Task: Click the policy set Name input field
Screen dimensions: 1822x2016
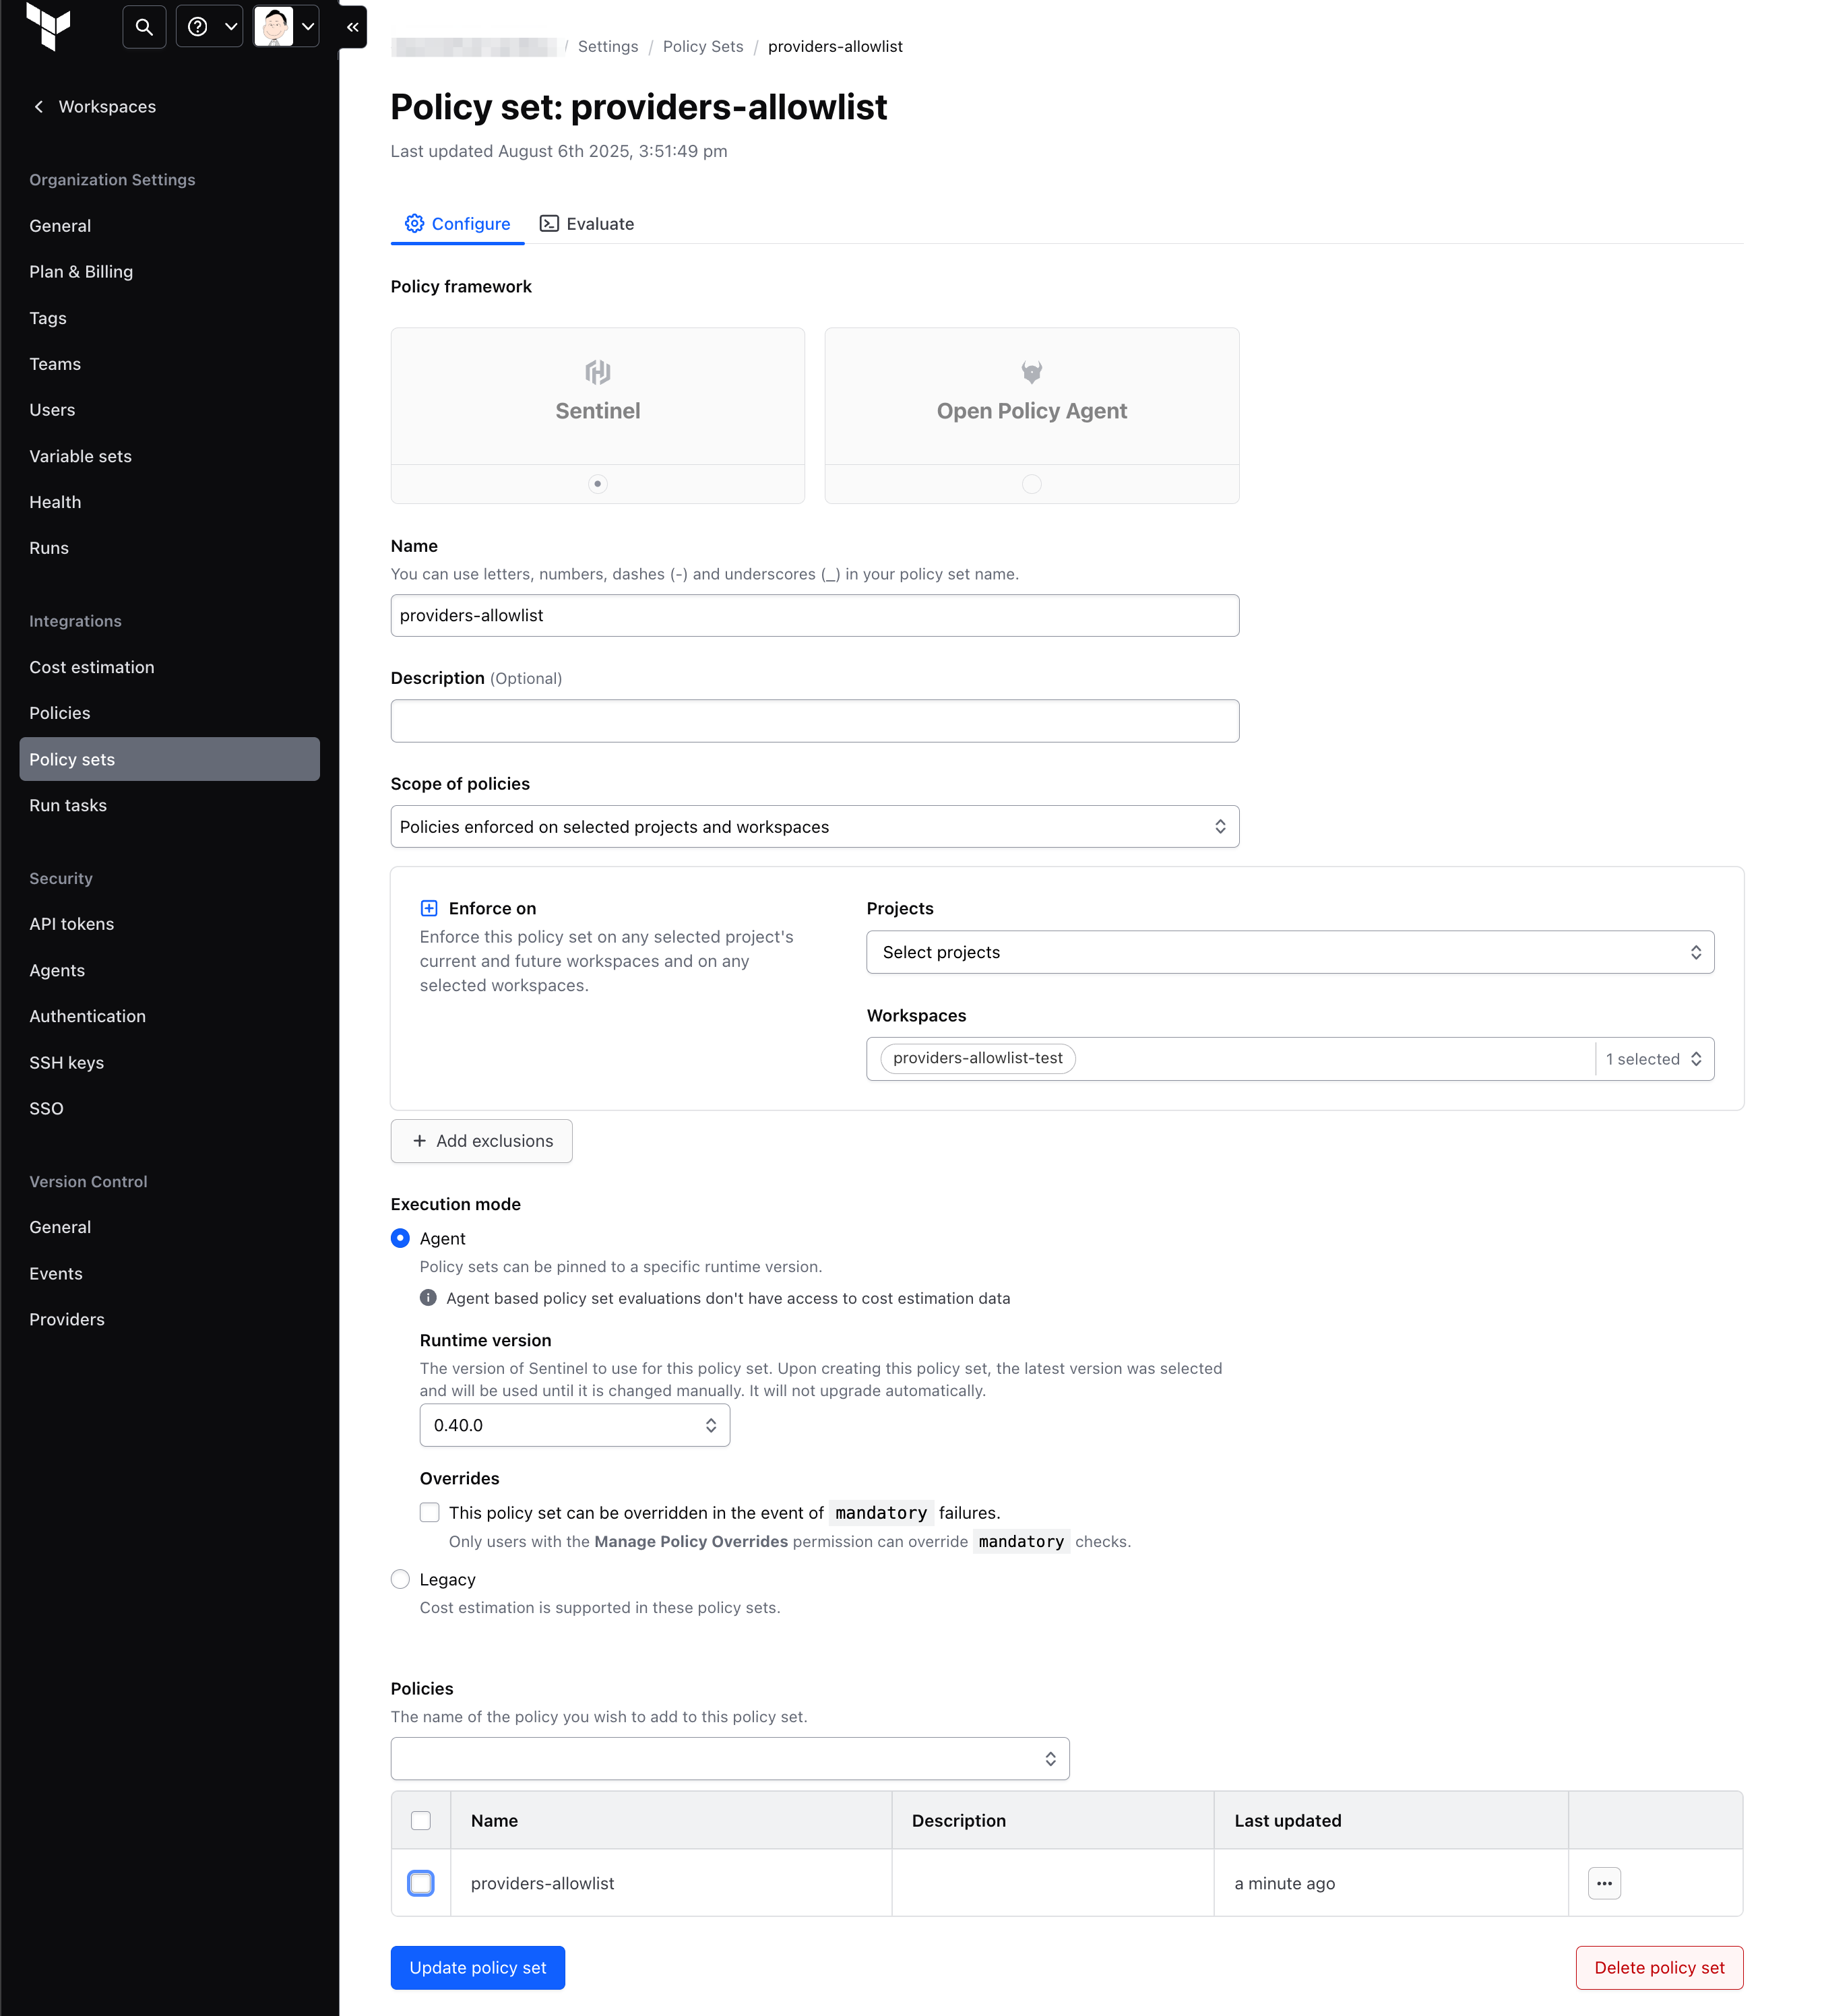Action: [814, 615]
